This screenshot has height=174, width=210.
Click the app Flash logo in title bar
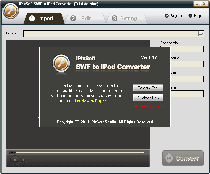11,11
